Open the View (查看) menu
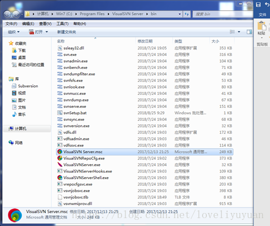This screenshot has width=270, height=226. [45, 24]
